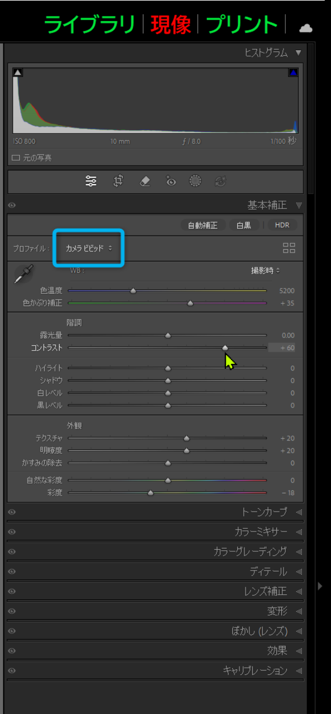Click the cloud sync status icon

pos(305,28)
